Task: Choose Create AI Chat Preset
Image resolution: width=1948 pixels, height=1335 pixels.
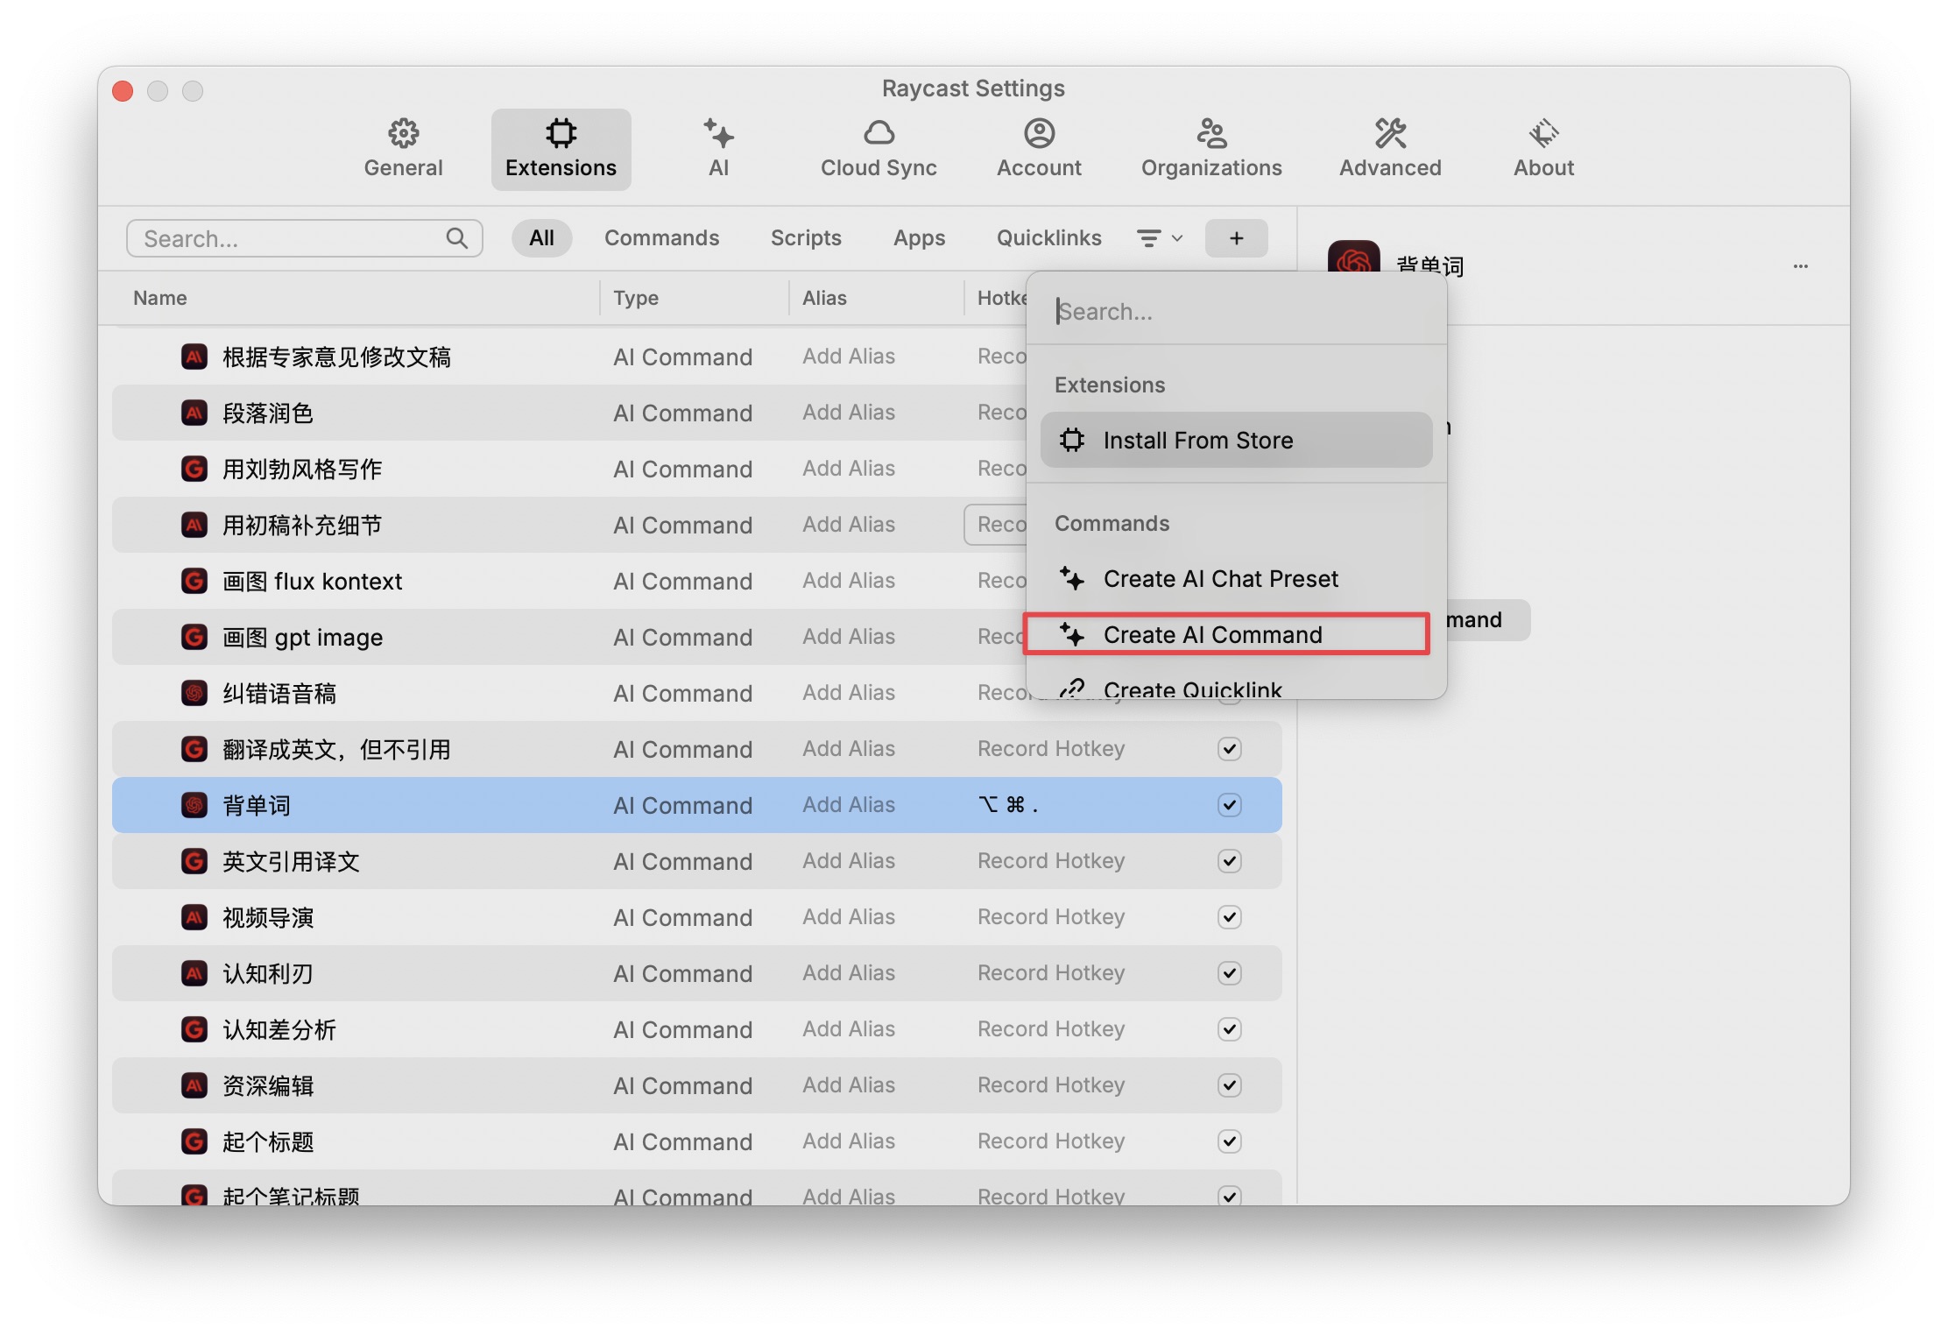Action: [x=1236, y=578]
